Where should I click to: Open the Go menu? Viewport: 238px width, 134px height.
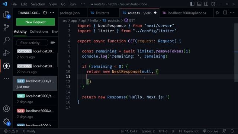point(63,4)
